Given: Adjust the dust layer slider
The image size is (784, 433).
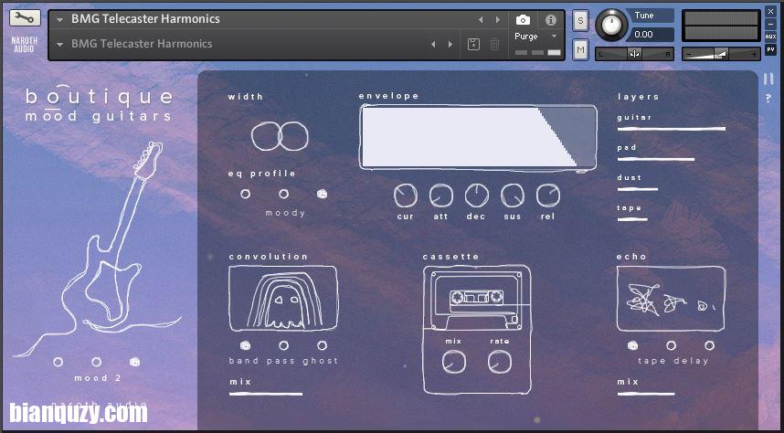Looking at the screenshot, I should pyautogui.click(x=638, y=189).
